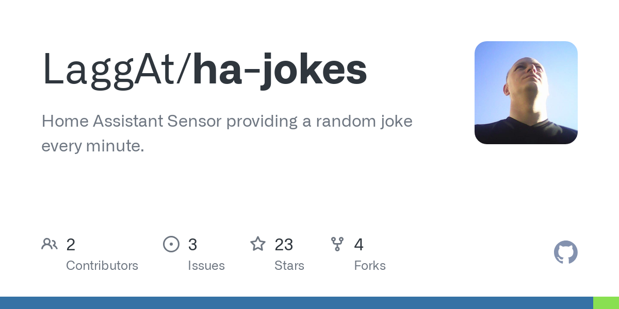
Task: Click the blue language bar segment
Action: [x=297, y=303]
